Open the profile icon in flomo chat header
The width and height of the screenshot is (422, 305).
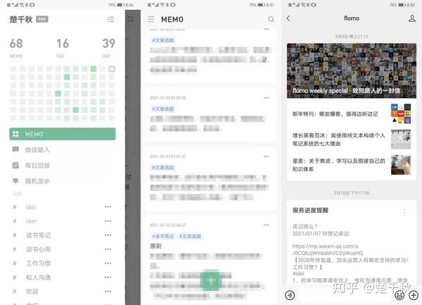[x=411, y=18]
